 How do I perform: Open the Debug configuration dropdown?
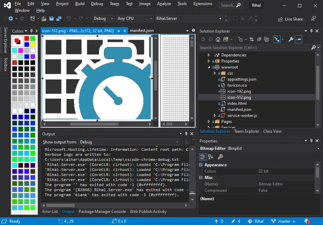pyautogui.click(x=104, y=18)
